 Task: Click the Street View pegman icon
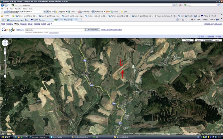point(5,50)
